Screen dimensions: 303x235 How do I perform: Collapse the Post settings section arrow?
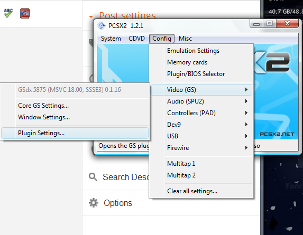[91, 17]
